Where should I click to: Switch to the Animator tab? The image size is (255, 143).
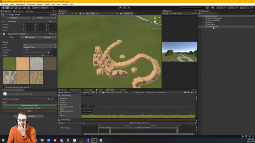pyautogui.click(x=122, y=90)
